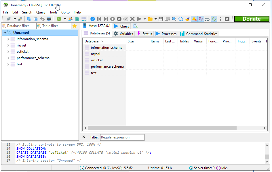Click the Paste clipboard icon

point(36,19)
